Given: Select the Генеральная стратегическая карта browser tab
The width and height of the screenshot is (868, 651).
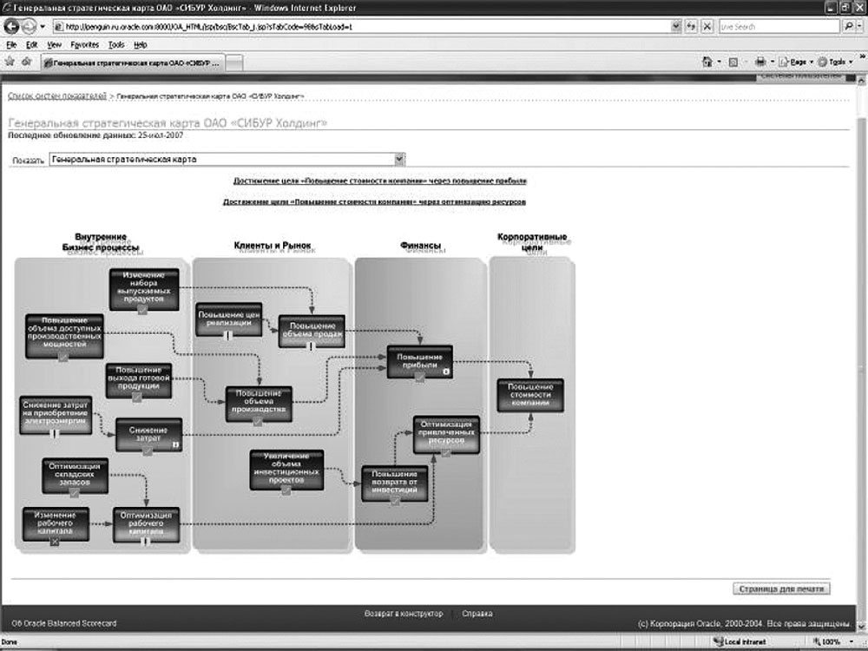Looking at the screenshot, I should (x=132, y=63).
